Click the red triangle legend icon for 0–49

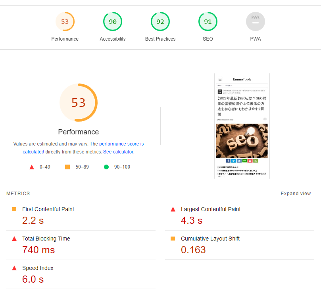tap(32, 167)
